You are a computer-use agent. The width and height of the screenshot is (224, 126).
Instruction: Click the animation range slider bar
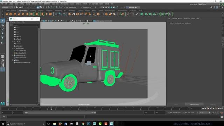coord(61,113)
